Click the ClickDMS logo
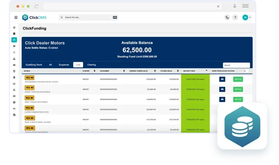Image resolution: width=279 pixels, height=165 pixels. tap(34, 17)
